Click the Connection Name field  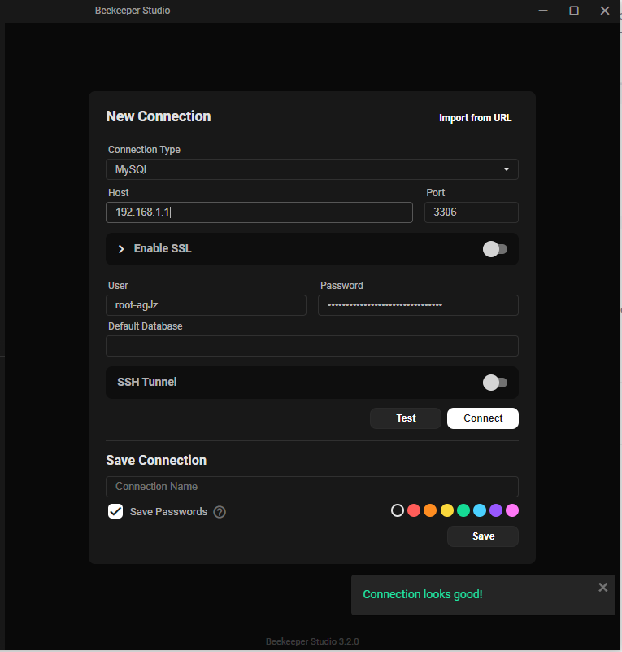(312, 487)
